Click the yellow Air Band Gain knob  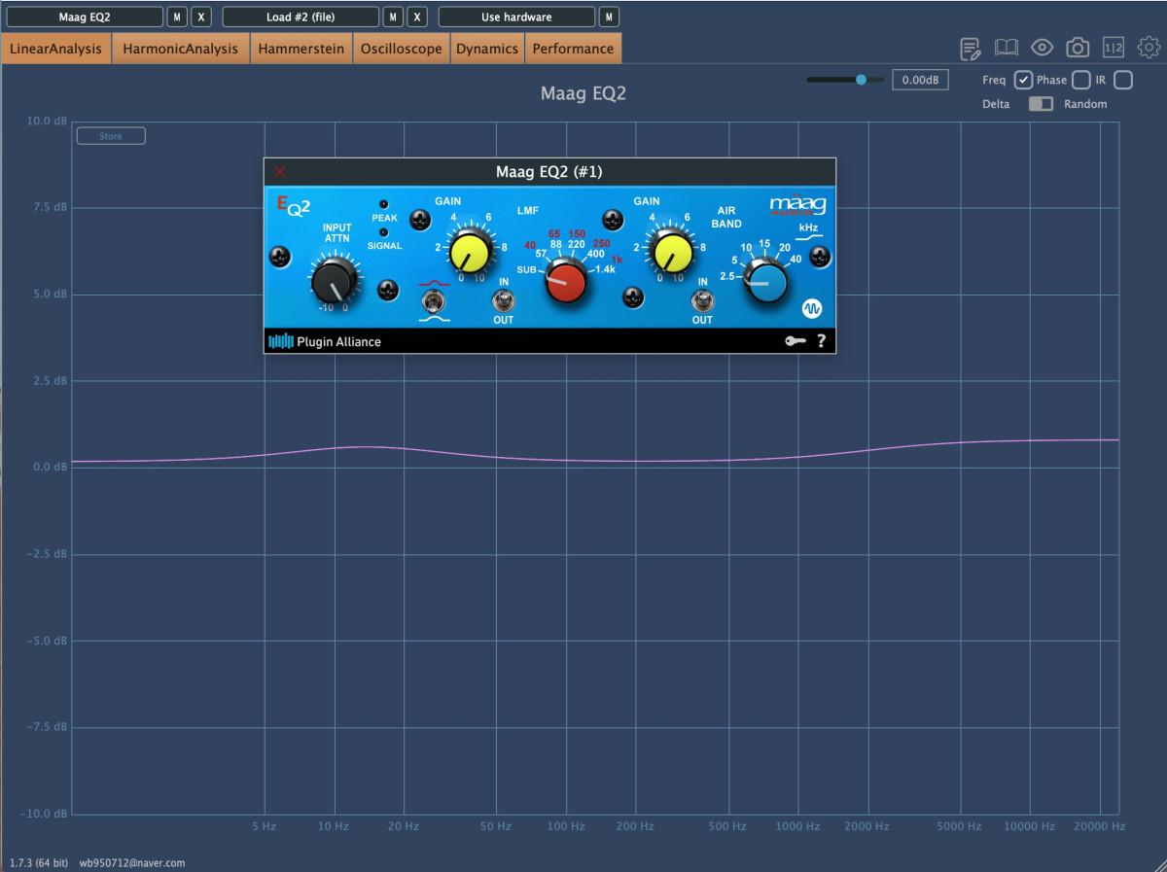click(x=673, y=253)
